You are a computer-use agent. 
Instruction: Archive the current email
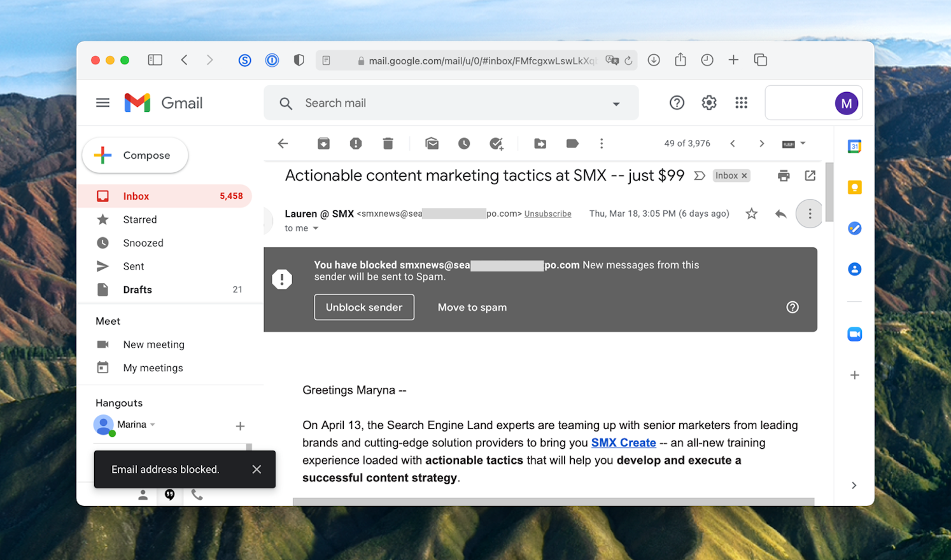(323, 144)
